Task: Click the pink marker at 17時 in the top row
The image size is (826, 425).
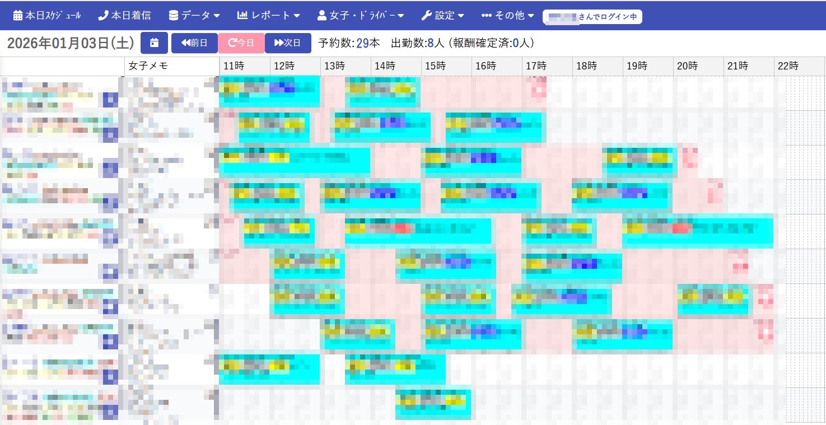Action: coord(539,88)
